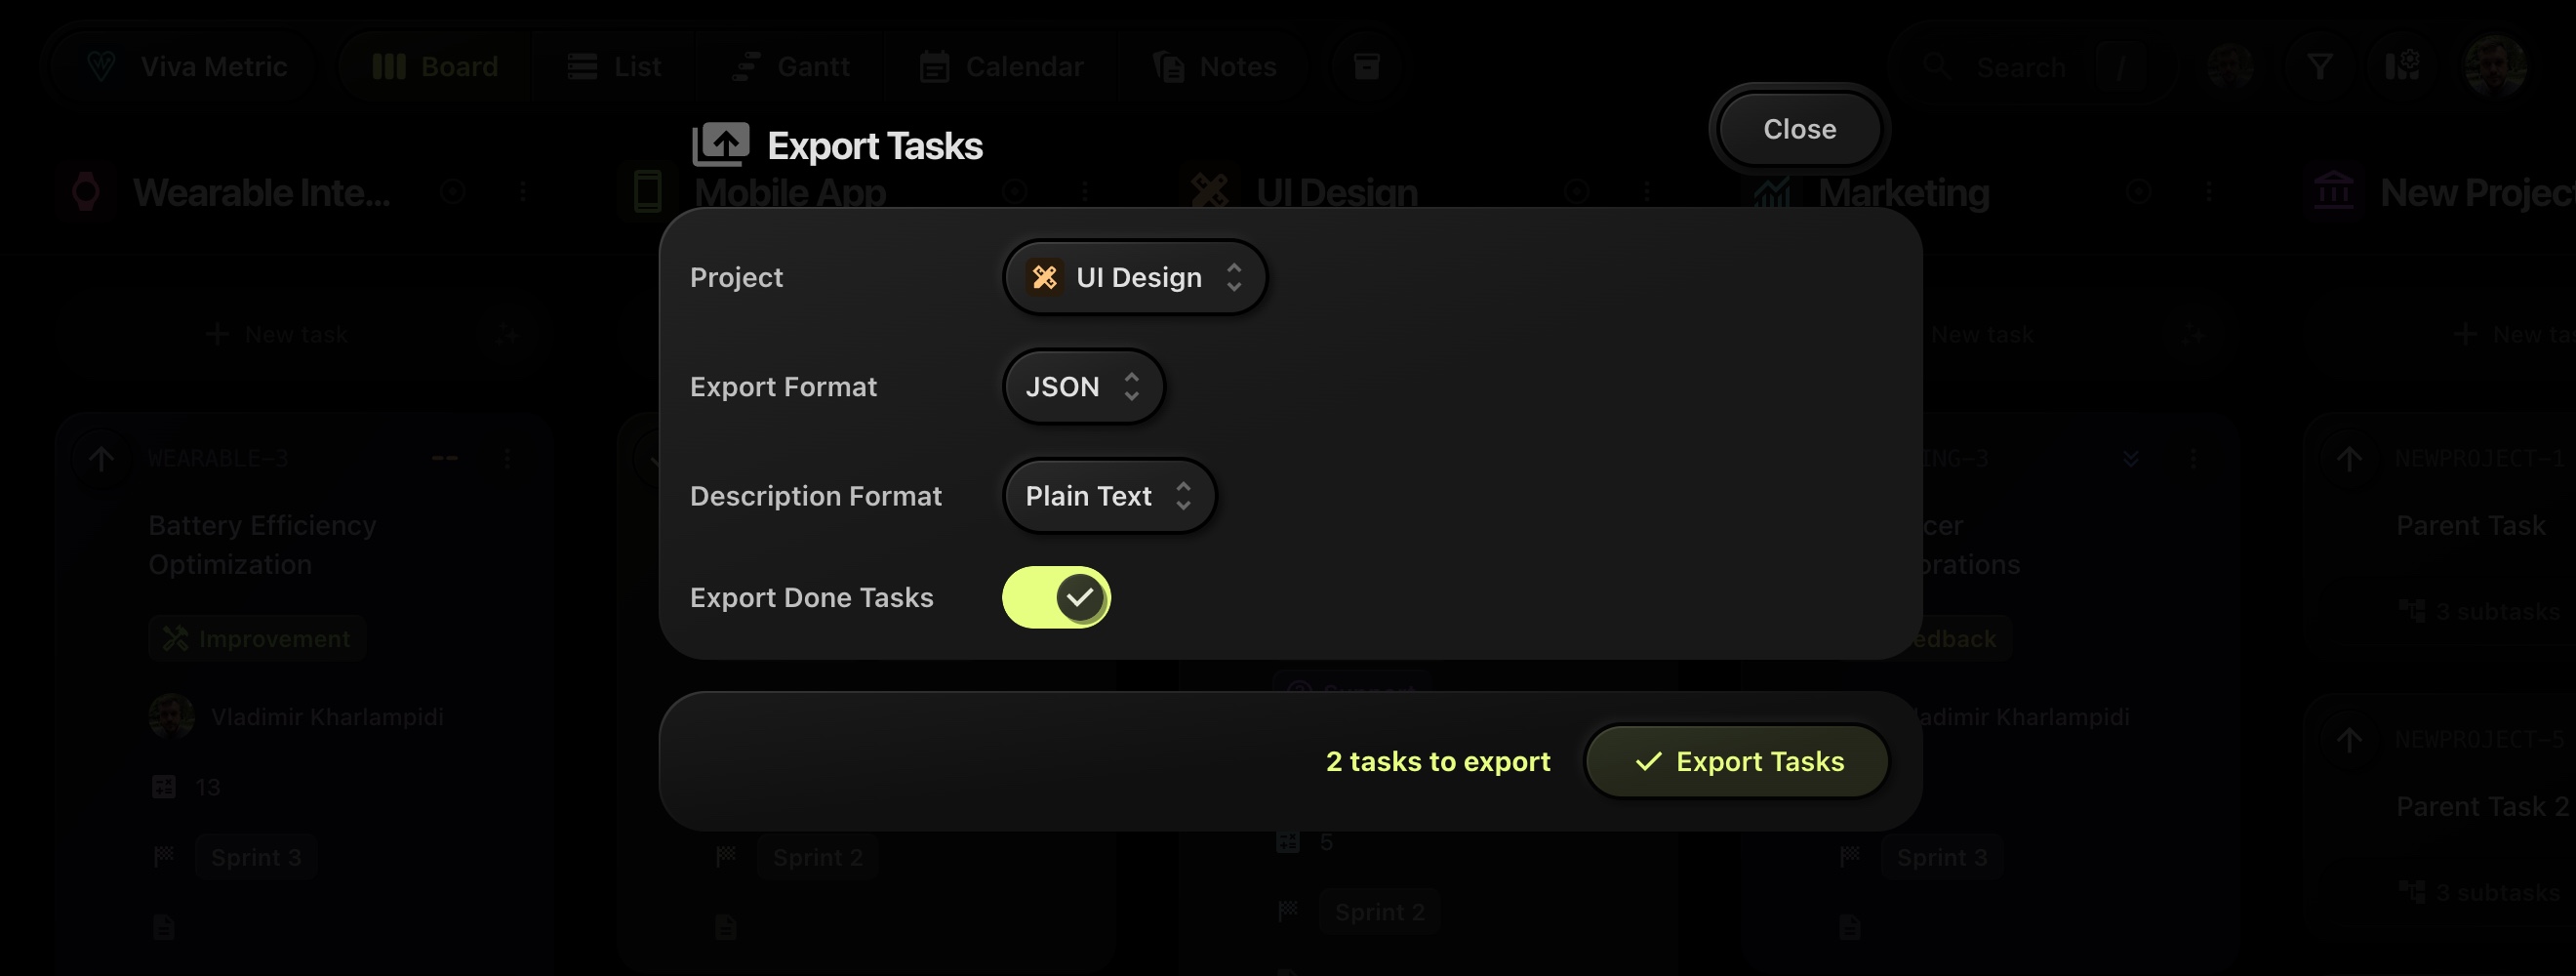Open the filter funnel icon
2576x976 pixels.
tap(2321, 65)
